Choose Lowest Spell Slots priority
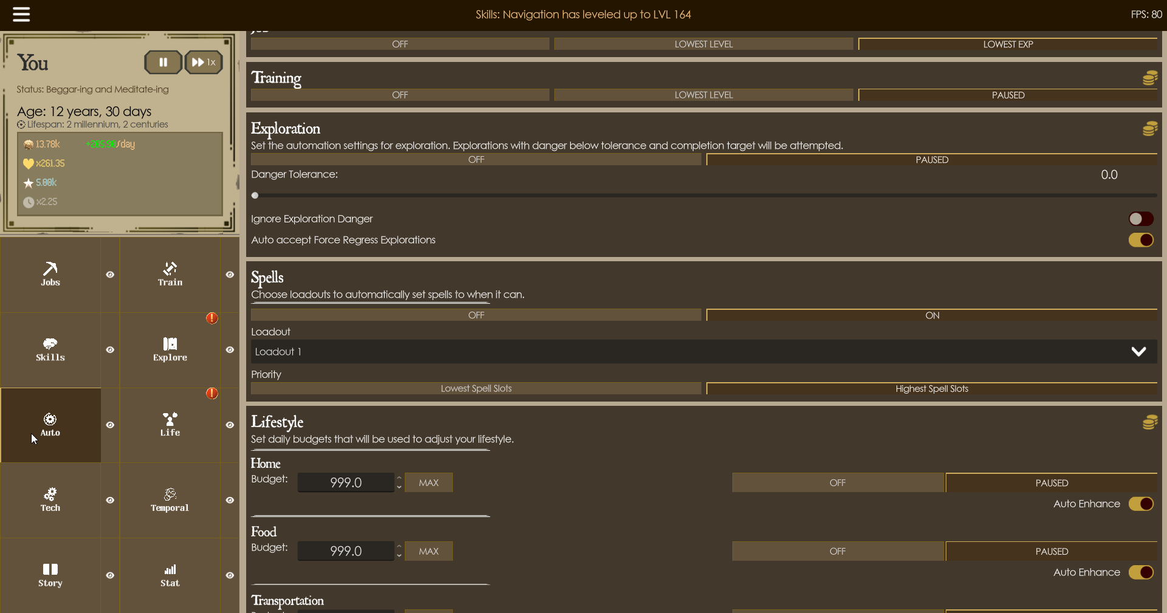This screenshot has width=1167, height=613. coord(476,389)
